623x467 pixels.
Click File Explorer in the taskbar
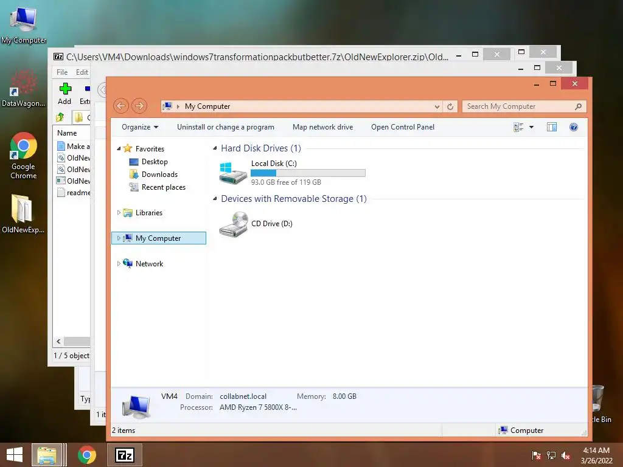[47, 455]
